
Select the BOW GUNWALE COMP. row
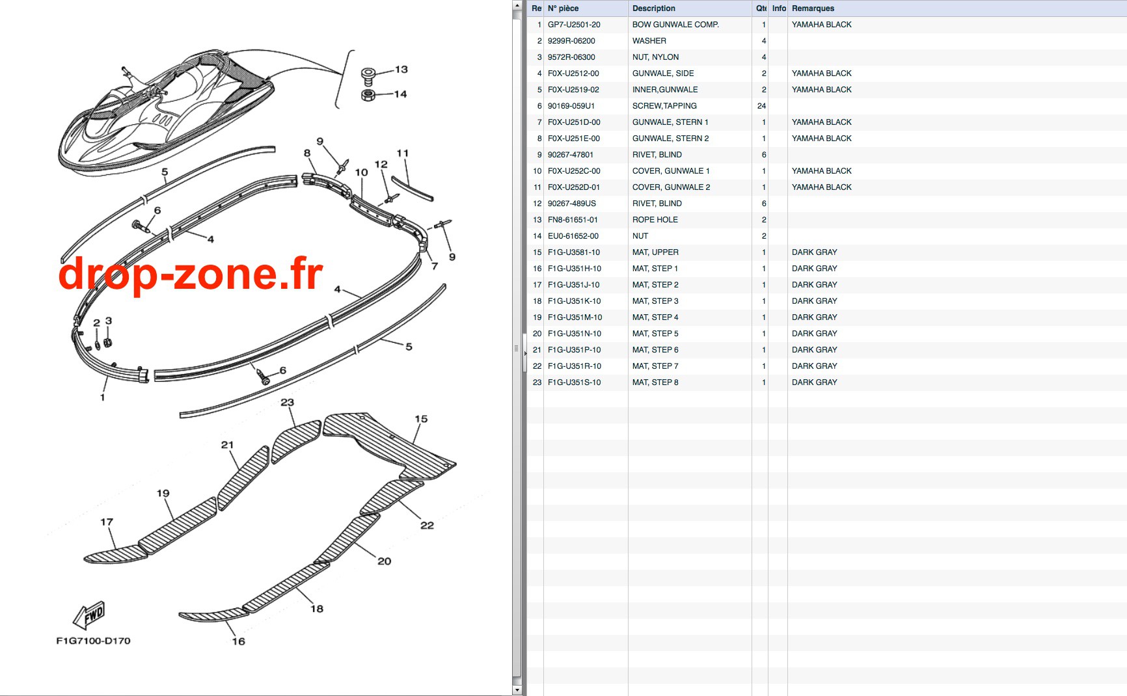click(827, 25)
